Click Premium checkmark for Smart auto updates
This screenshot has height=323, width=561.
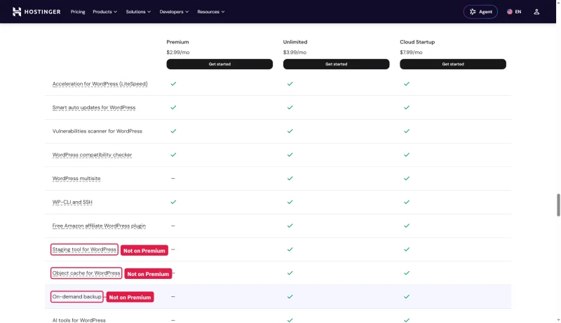coord(173,107)
